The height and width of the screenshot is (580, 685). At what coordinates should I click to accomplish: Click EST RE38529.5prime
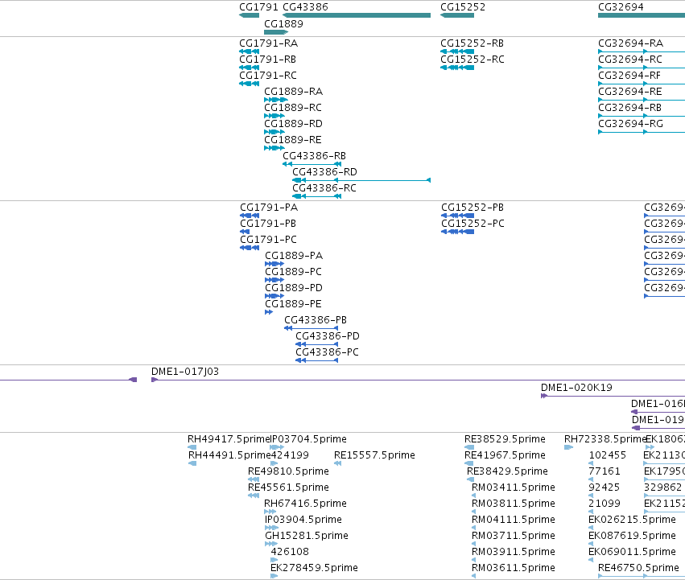pyautogui.click(x=505, y=439)
